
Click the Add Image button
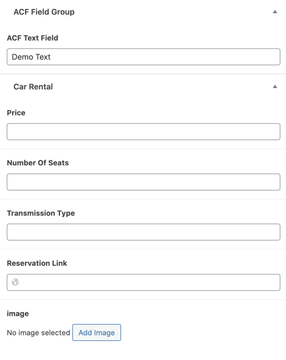97,332
